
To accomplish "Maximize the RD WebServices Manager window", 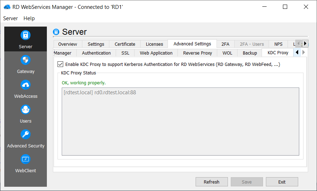I will [285, 7].
